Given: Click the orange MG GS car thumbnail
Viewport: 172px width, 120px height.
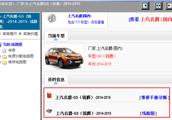Looking at the screenshot, I should point(64,57).
